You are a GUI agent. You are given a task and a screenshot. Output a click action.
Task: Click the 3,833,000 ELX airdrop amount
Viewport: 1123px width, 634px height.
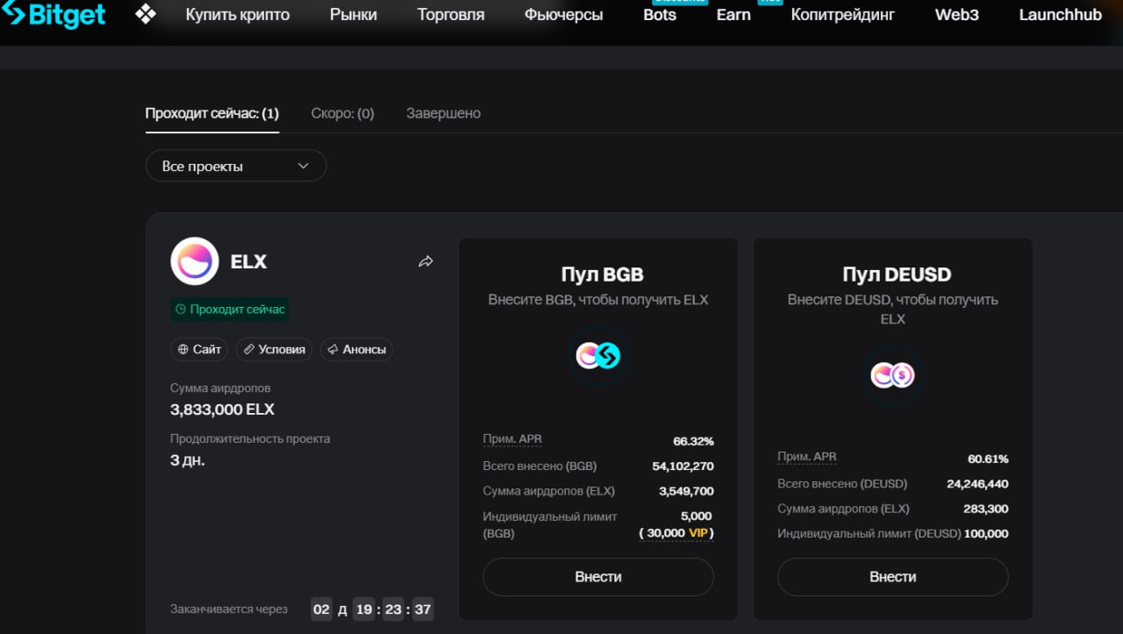tap(223, 410)
